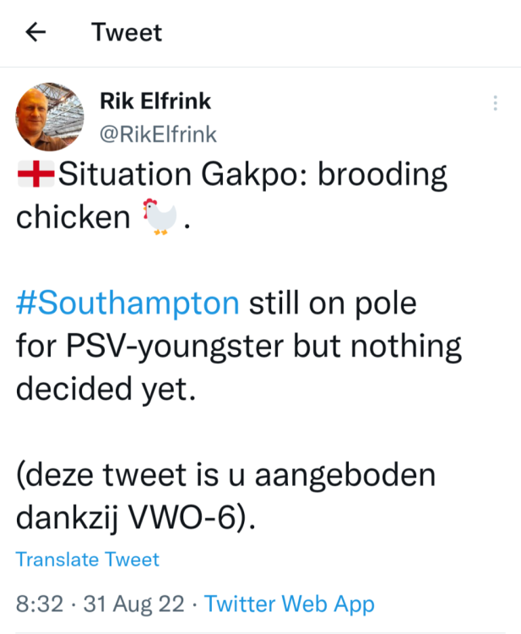This screenshot has height=634, width=521.
Task: Go back using the arrow icon
Action: tap(35, 33)
